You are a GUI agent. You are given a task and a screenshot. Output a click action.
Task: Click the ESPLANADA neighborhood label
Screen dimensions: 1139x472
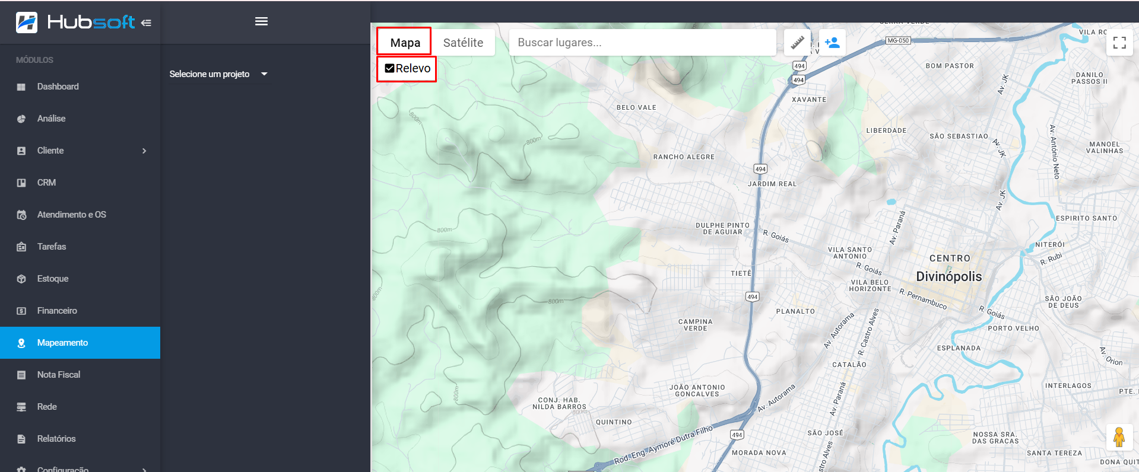pyautogui.click(x=959, y=348)
